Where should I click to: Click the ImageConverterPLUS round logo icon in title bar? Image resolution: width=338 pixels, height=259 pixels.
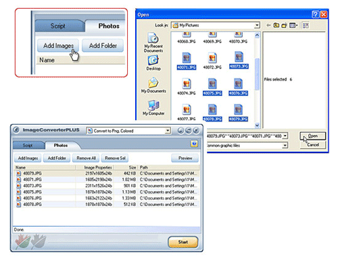[x=16, y=129]
